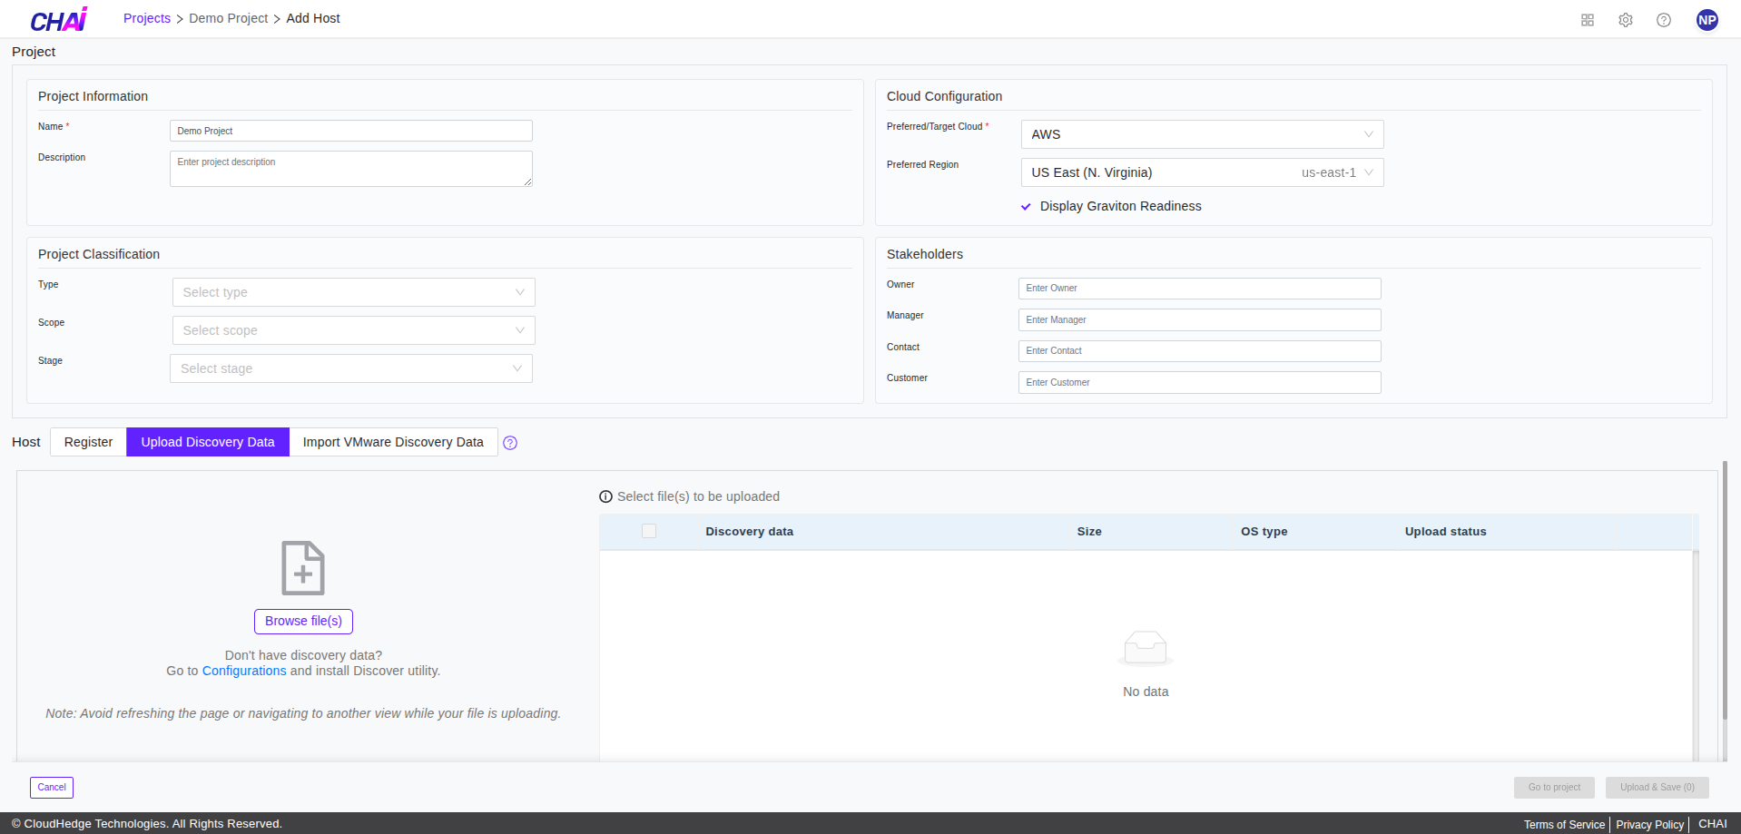Open the apps grid icon in the header
This screenshot has height=834, width=1741.
[x=1588, y=20]
